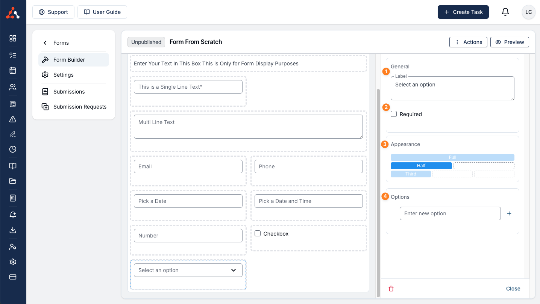Open notifications bell in top bar
The image size is (540, 304).
(505, 12)
